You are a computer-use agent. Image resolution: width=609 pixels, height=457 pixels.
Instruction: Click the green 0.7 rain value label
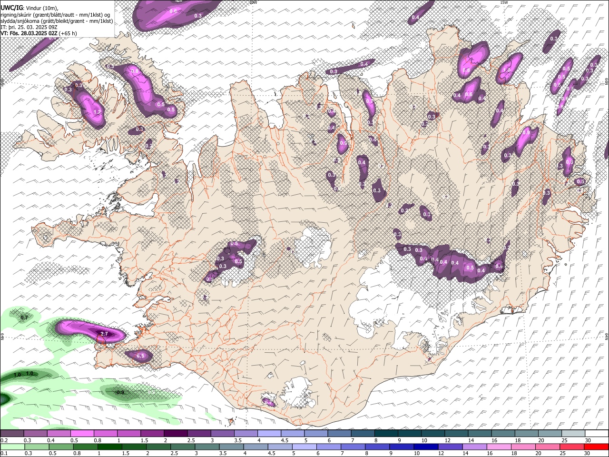click(25, 318)
